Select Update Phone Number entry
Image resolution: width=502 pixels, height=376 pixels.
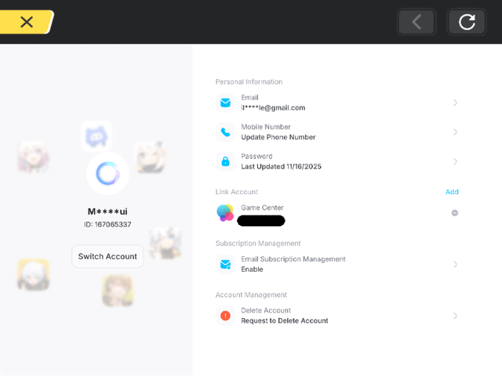(278, 137)
